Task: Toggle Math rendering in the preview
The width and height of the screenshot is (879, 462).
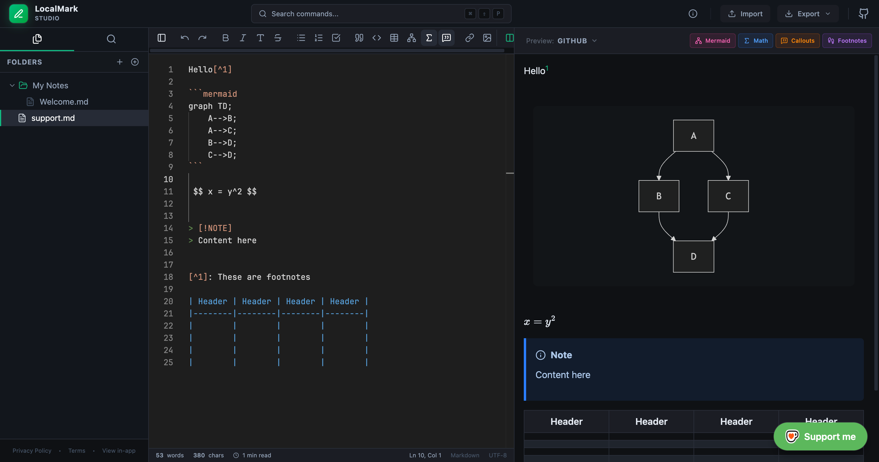Action: (755, 40)
